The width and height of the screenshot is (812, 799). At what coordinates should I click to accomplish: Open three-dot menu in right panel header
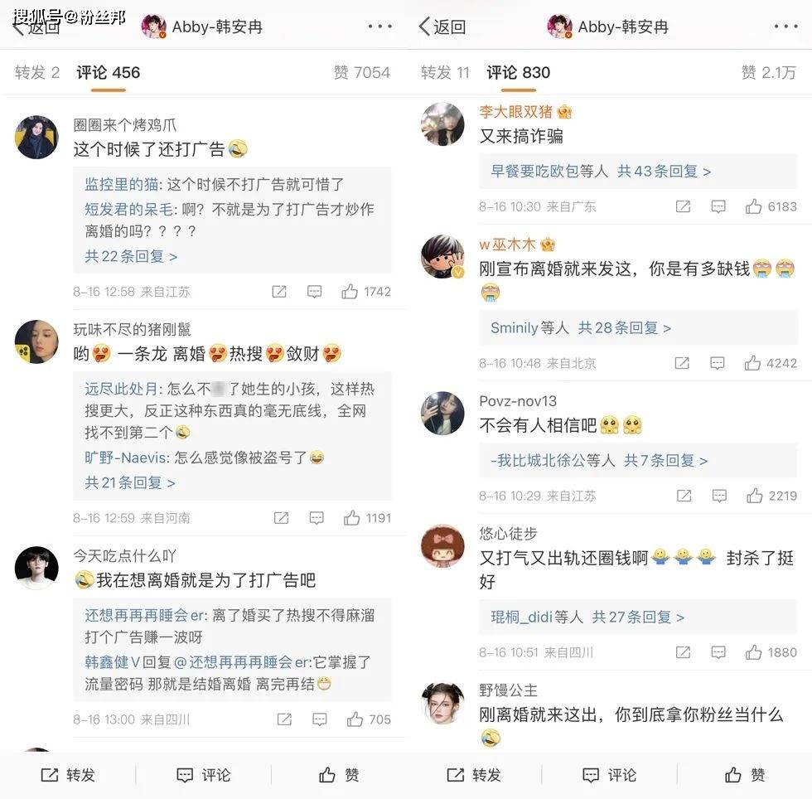785,26
